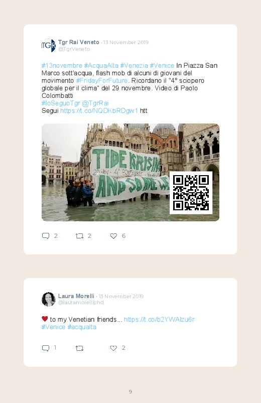Open the #AcquaAlta hashtag link
This screenshot has width=261, height=403.
pos(101,66)
